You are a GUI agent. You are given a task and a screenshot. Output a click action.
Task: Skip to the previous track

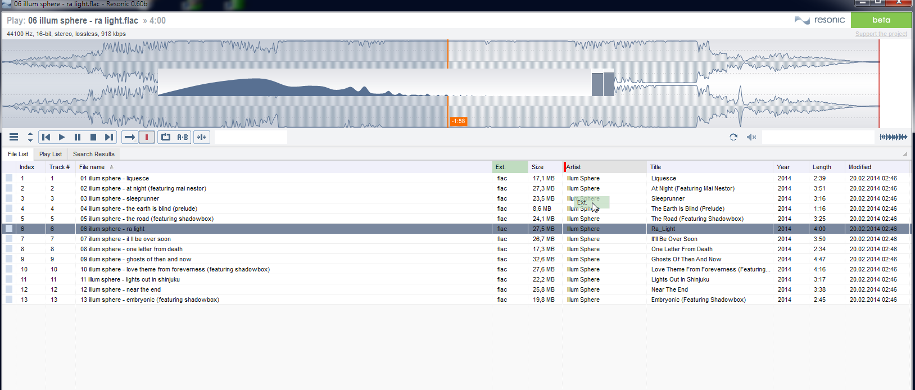tap(46, 137)
